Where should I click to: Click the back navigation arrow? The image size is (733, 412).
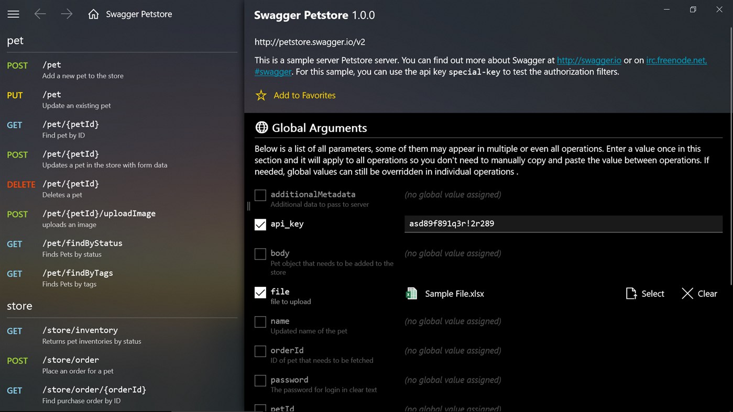pos(40,14)
